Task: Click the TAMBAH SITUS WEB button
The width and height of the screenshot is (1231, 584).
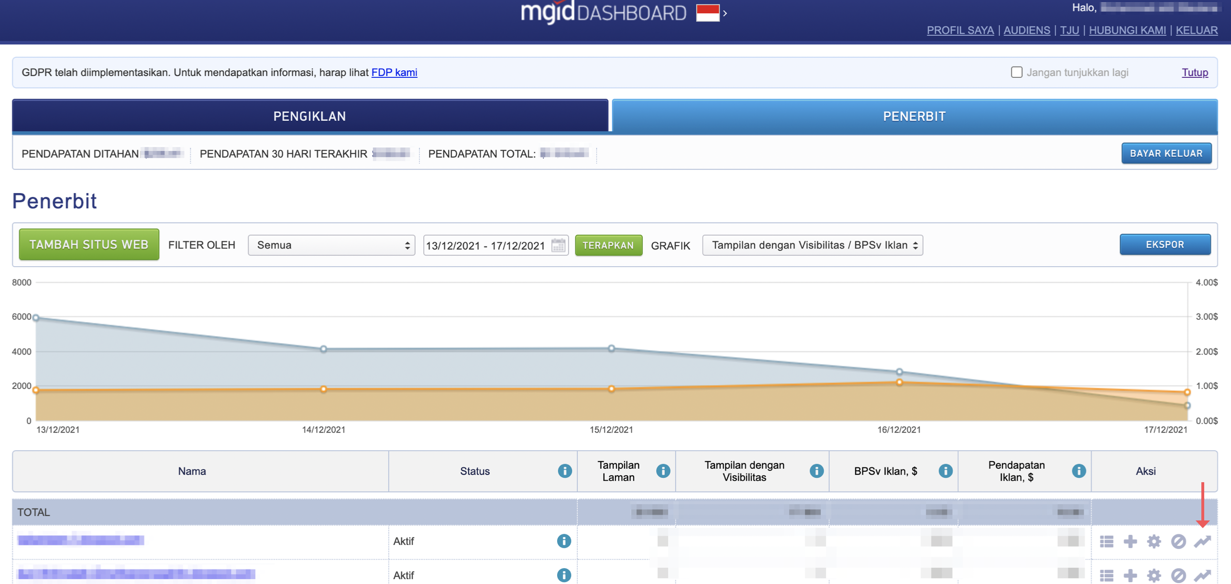Action: tap(89, 245)
